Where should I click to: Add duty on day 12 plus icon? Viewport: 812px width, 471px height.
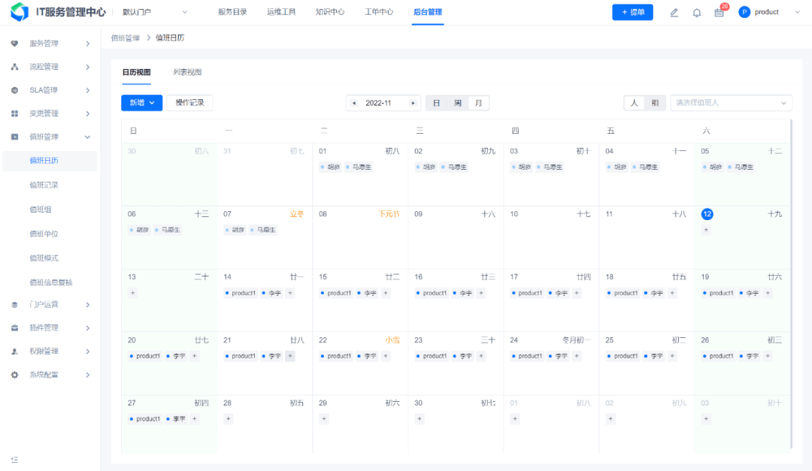coord(706,230)
